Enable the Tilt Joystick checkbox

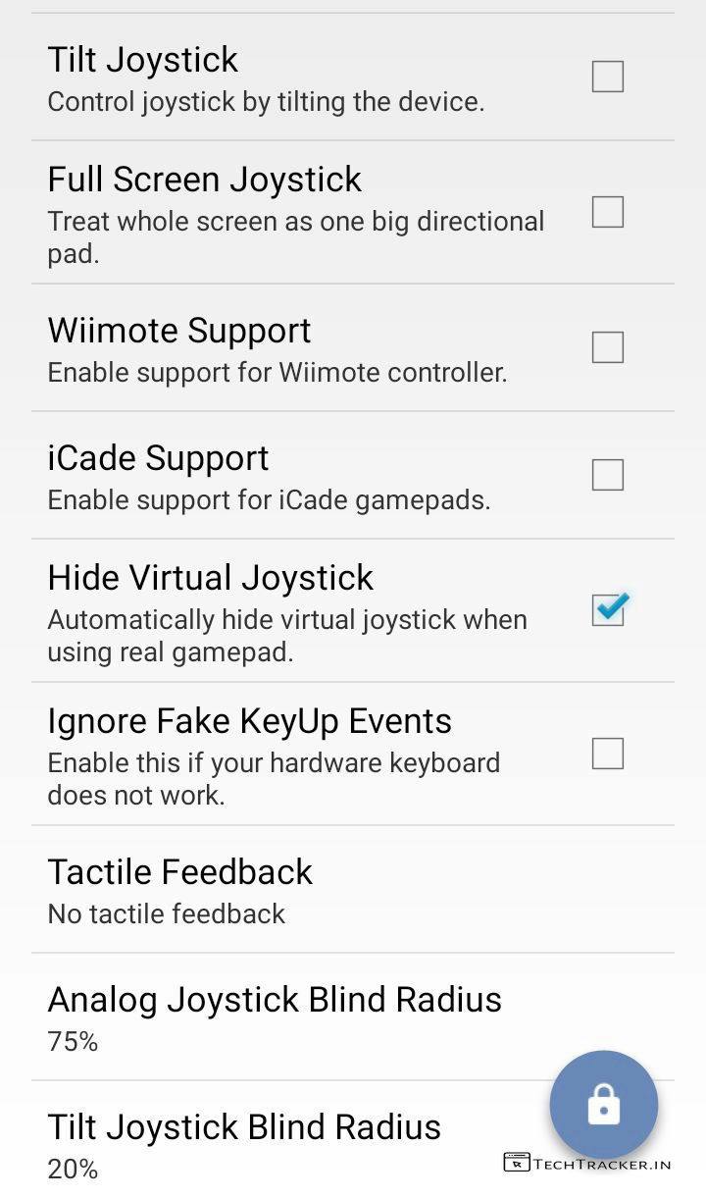pos(608,77)
